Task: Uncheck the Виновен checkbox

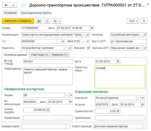Action: [88, 48]
